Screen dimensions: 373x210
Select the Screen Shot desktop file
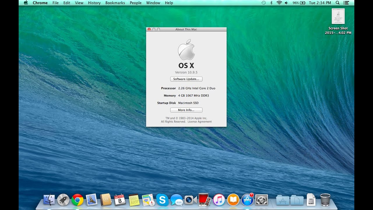(338, 22)
